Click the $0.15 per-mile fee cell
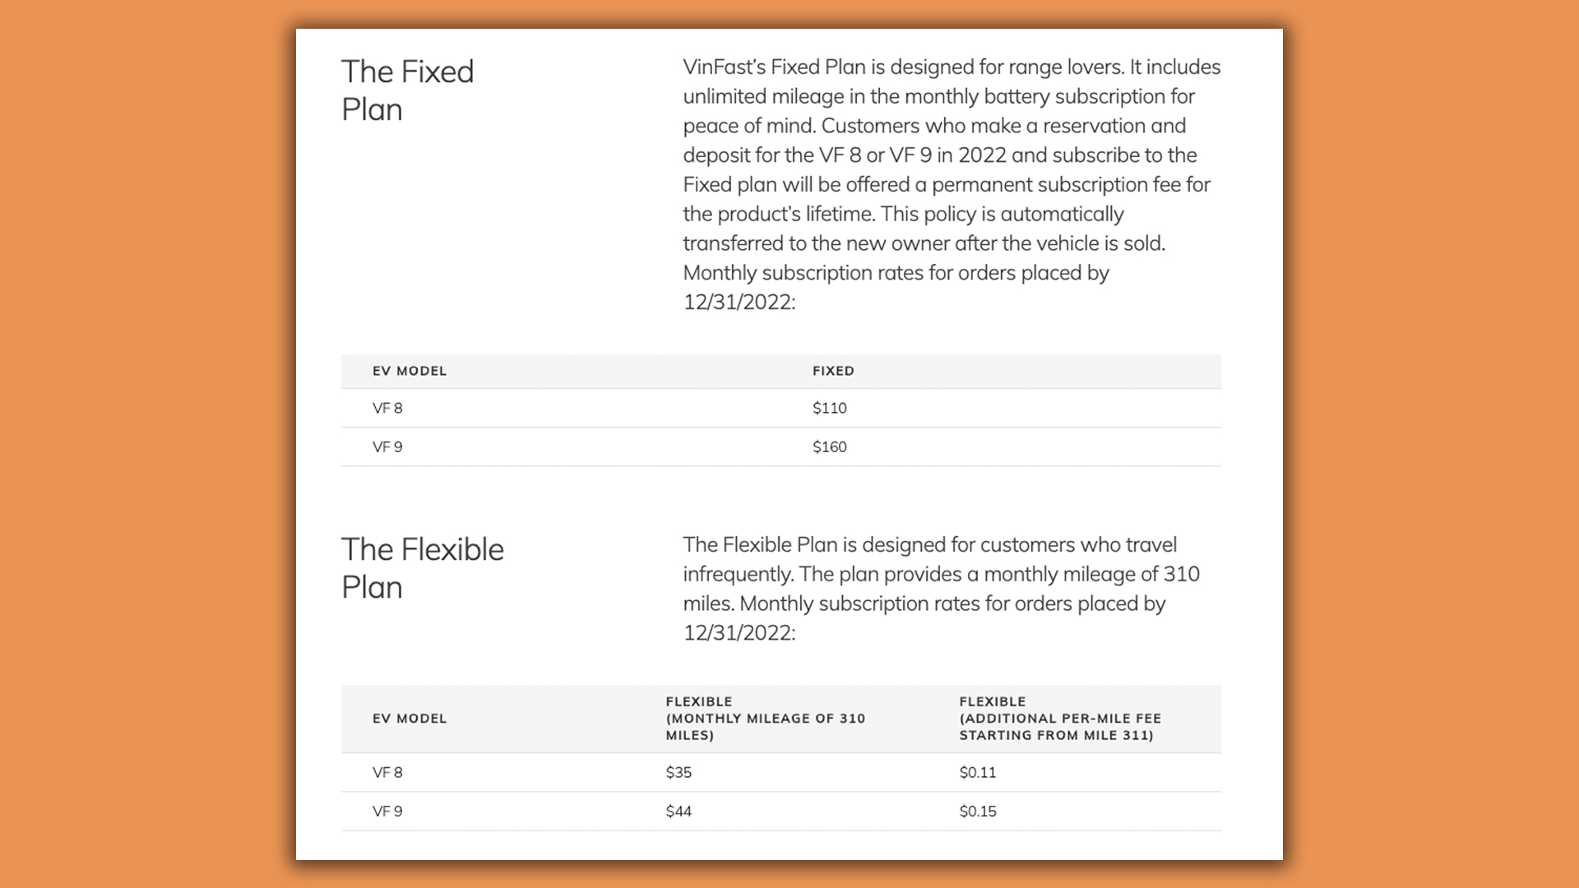1579x888 pixels. click(977, 812)
